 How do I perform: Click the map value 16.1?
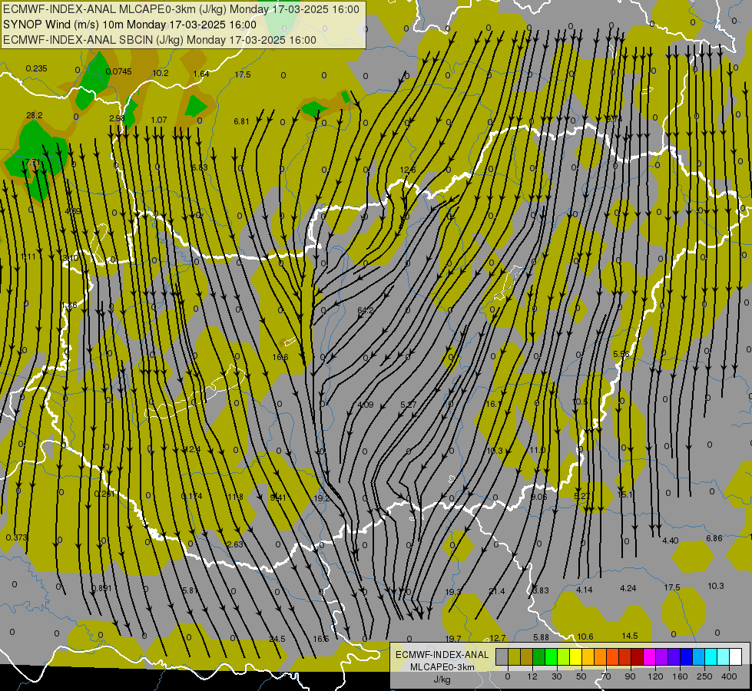[492, 404]
